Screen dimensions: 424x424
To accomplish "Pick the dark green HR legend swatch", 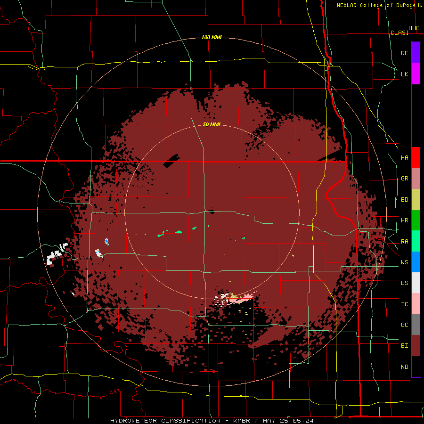I will tap(416, 220).
